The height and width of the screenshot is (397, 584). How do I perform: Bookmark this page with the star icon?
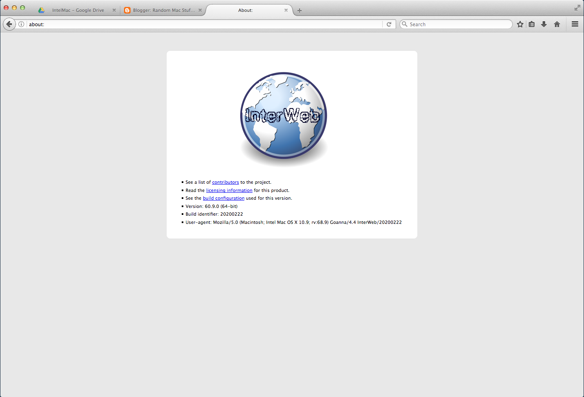coord(520,24)
